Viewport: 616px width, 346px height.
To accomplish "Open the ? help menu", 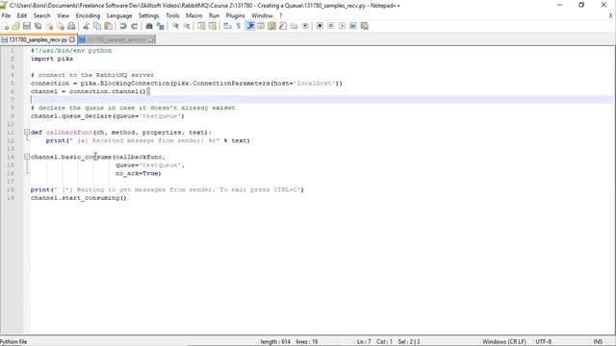I will (x=280, y=15).
